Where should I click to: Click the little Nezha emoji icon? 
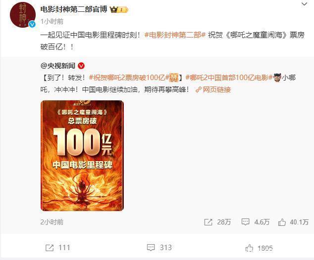[x=277, y=78]
